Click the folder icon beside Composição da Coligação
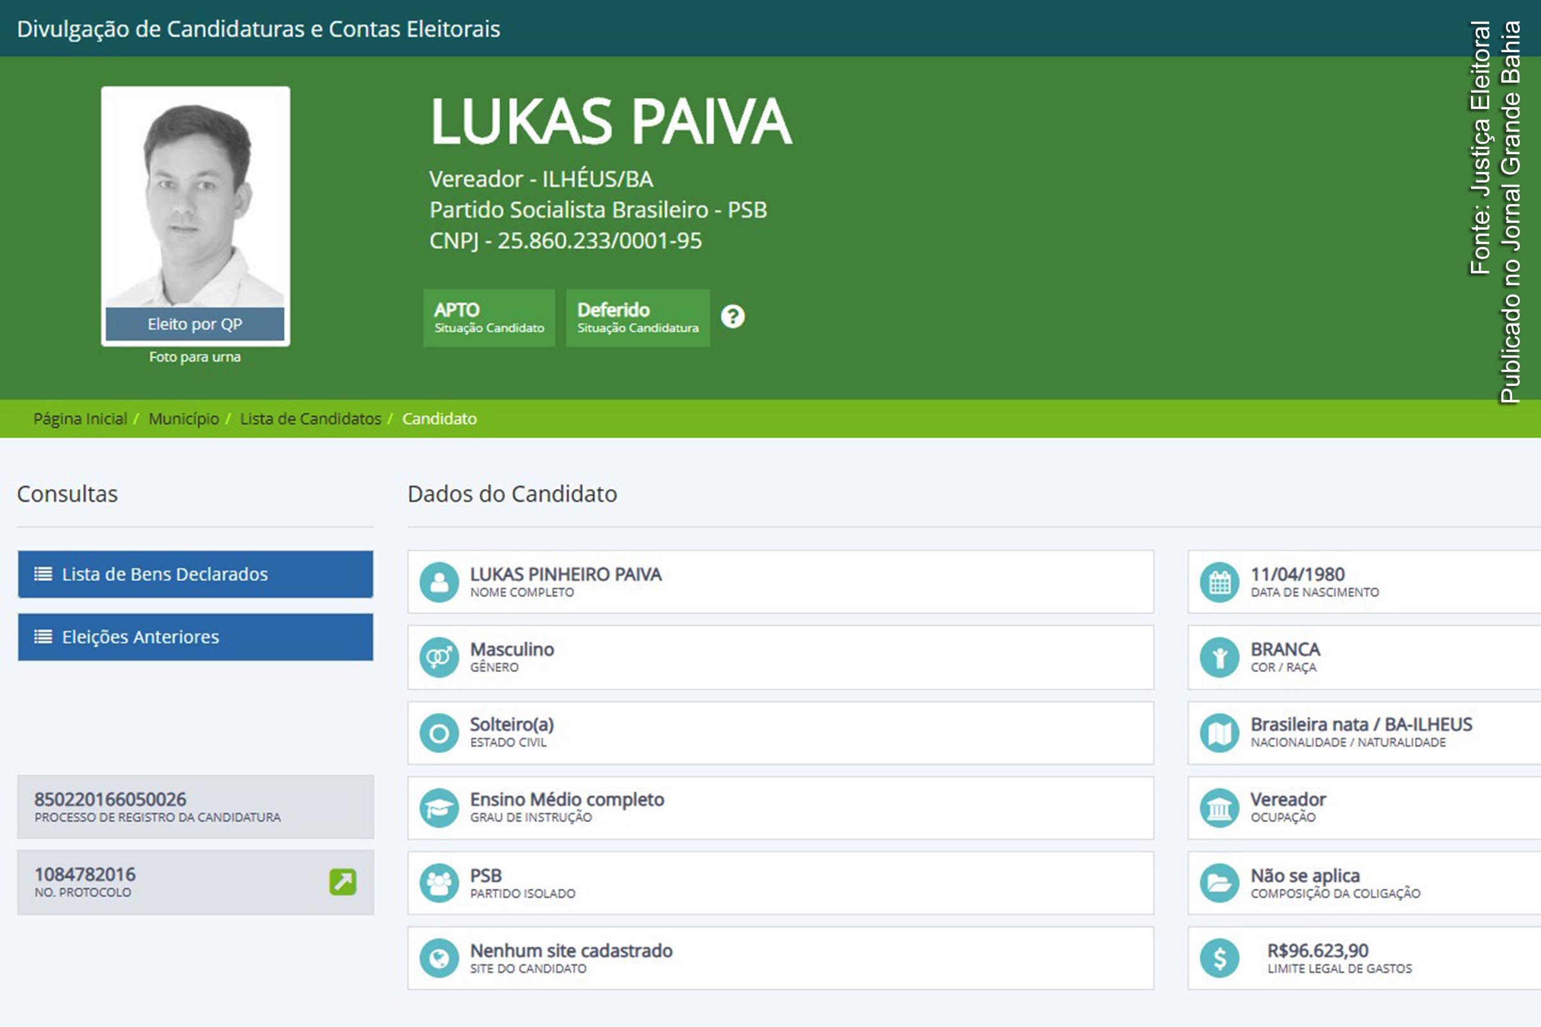 pyautogui.click(x=1219, y=883)
